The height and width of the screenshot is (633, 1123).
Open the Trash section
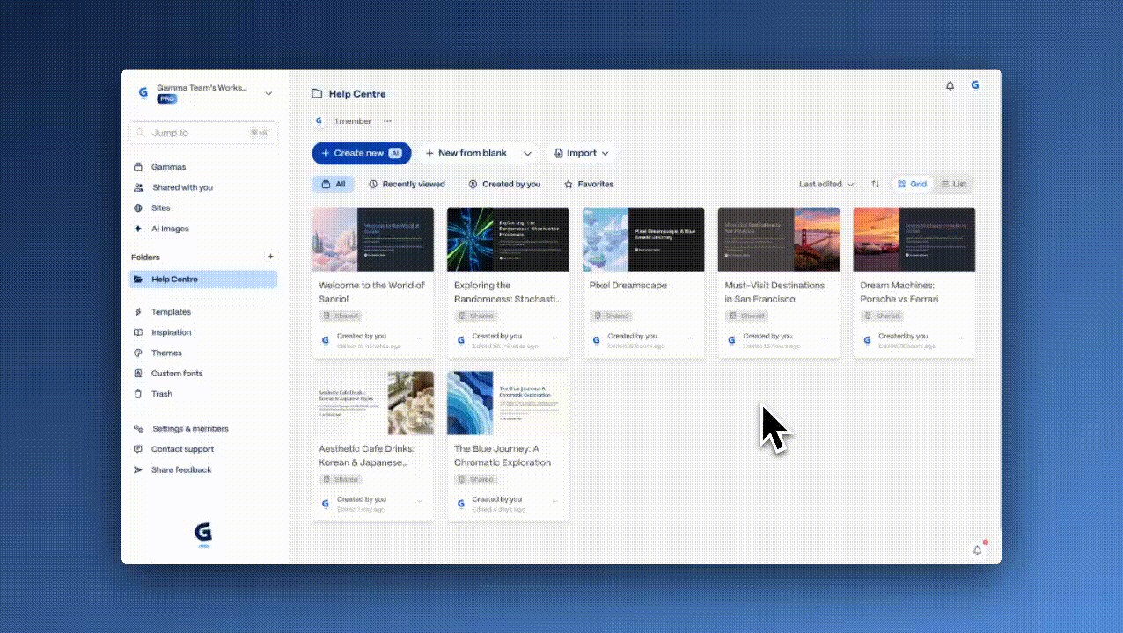click(x=161, y=394)
